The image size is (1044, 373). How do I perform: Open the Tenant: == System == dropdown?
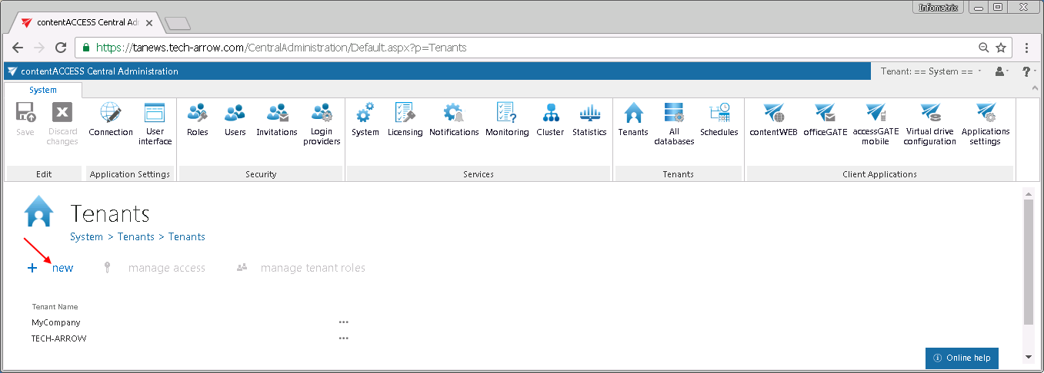pyautogui.click(x=932, y=71)
